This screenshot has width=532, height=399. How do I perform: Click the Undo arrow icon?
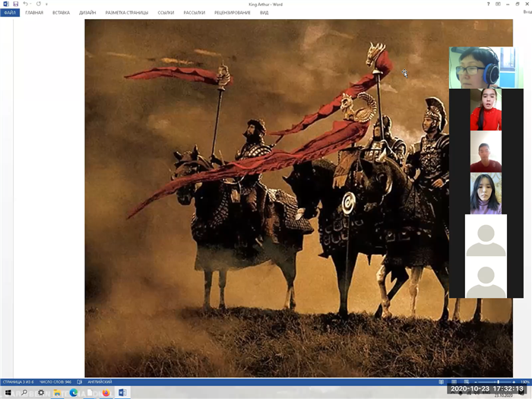click(25, 5)
